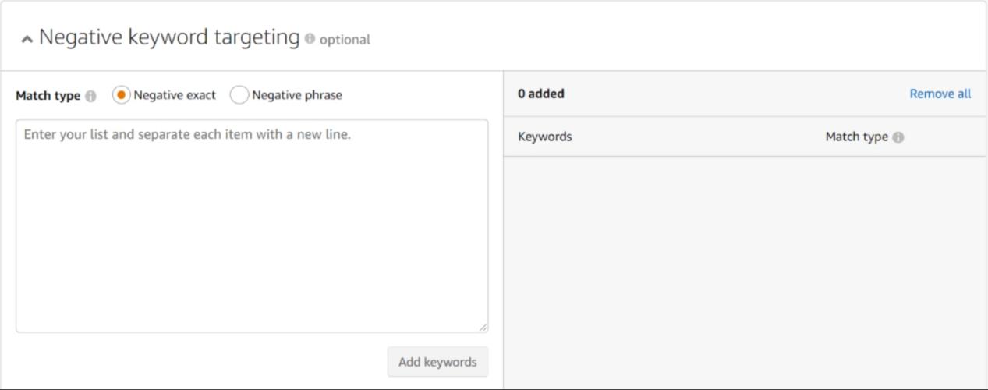Click info icon in Match type column header
Screen dimensions: 988x390
[x=898, y=137]
